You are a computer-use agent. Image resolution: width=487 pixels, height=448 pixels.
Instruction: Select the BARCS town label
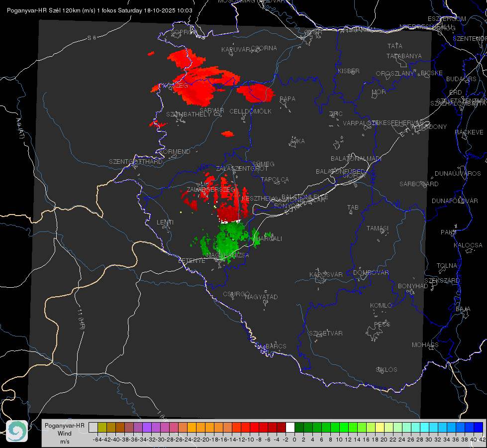pyautogui.click(x=276, y=346)
